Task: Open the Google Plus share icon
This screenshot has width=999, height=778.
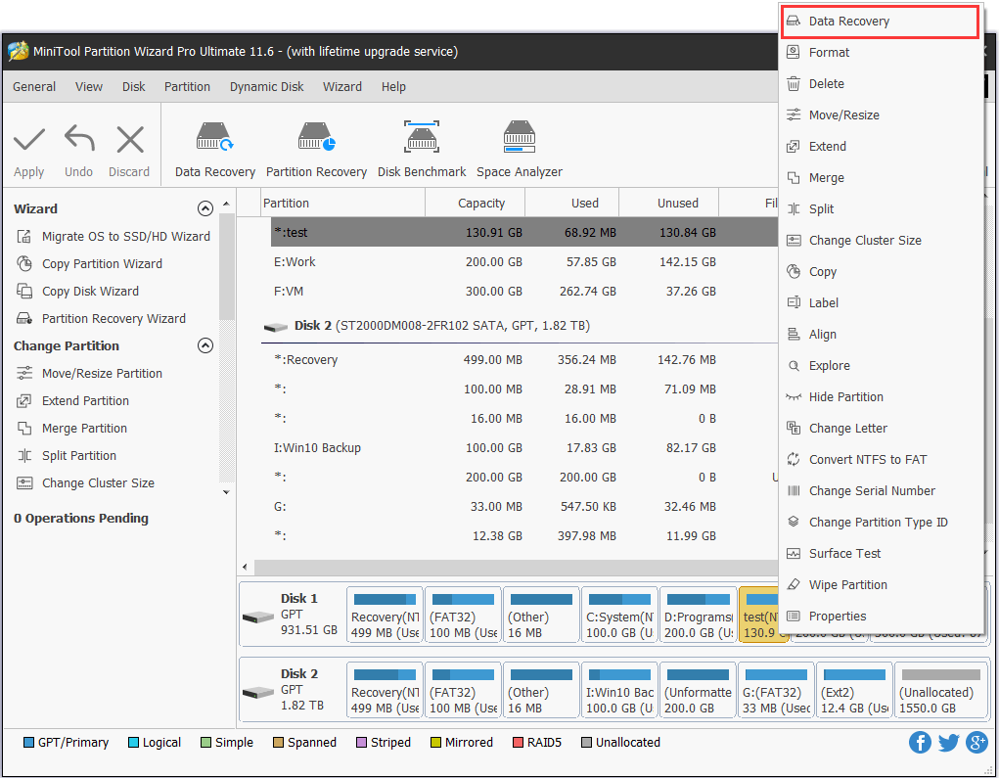Action: click(976, 743)
